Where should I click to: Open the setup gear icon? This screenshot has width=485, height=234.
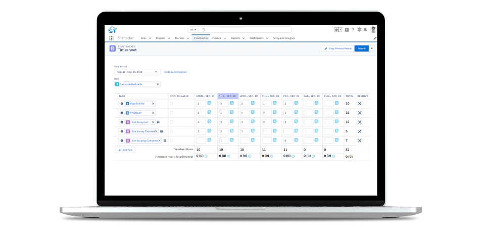(359, 30)
